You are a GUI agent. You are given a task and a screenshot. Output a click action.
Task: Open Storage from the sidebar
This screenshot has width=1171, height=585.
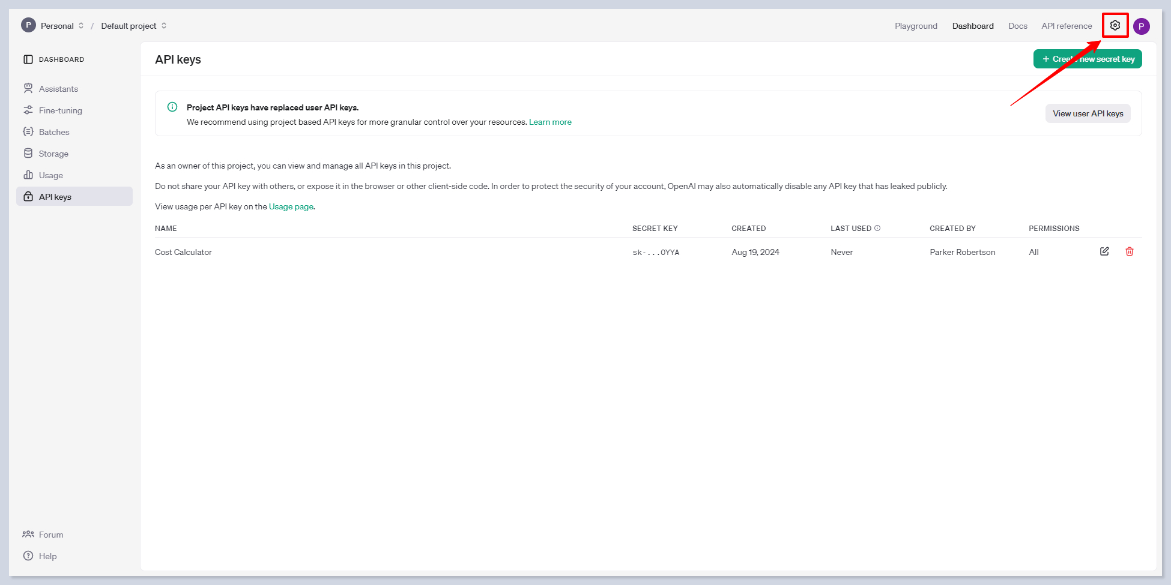53,154
